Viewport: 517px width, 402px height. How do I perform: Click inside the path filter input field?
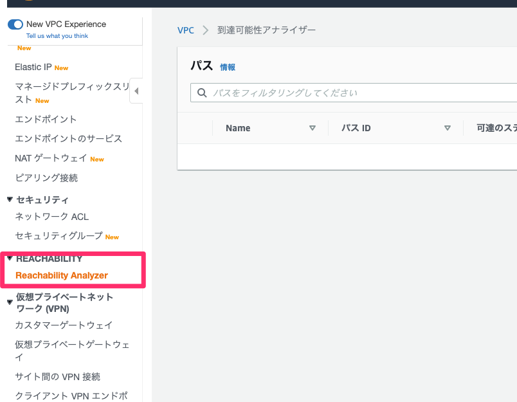(x=289, y=92)
